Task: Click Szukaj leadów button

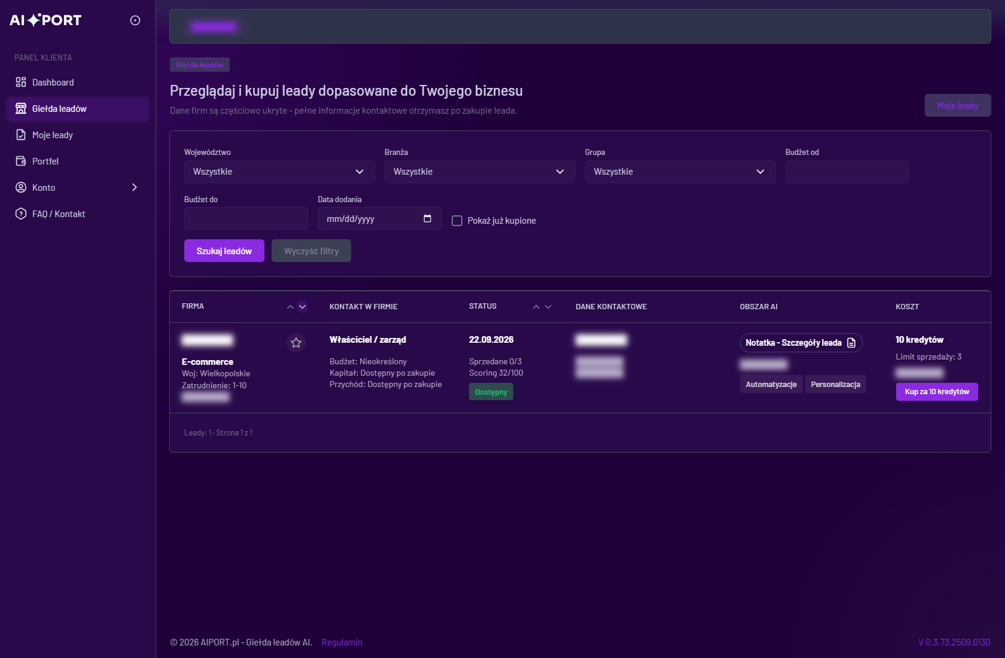Action: pos(224,251)
